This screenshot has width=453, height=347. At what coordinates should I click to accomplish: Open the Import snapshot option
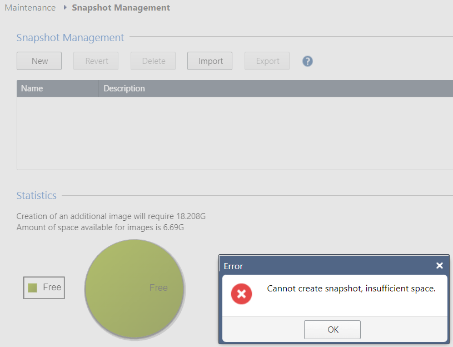pos(210,61)
